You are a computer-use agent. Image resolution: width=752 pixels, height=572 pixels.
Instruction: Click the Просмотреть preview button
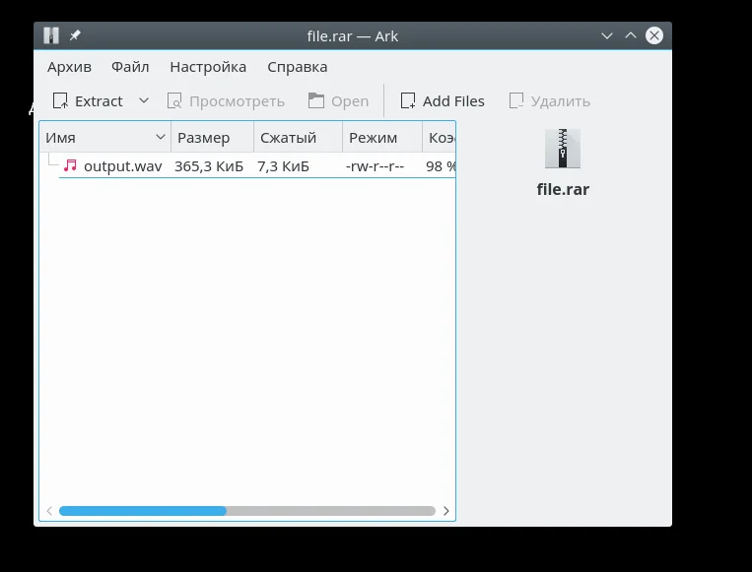coord(226,101)
